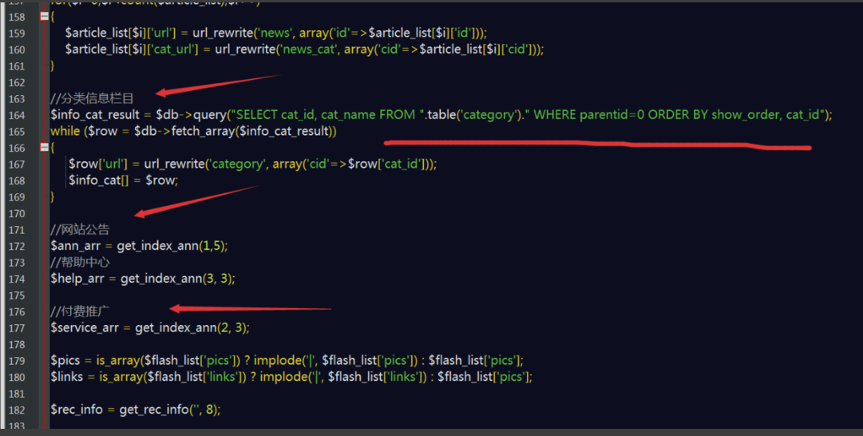Click the $service_arr variable name
This screenshot has width=863, height=436.
[84, 328]
